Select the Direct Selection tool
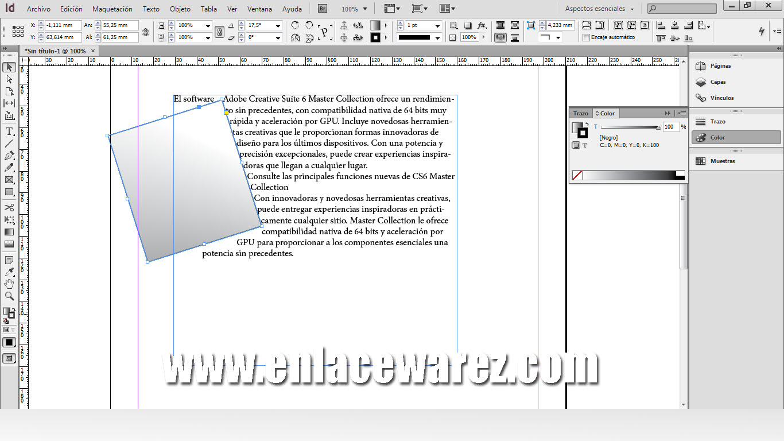This screenshot has width=784, height=441. (9, 79)
